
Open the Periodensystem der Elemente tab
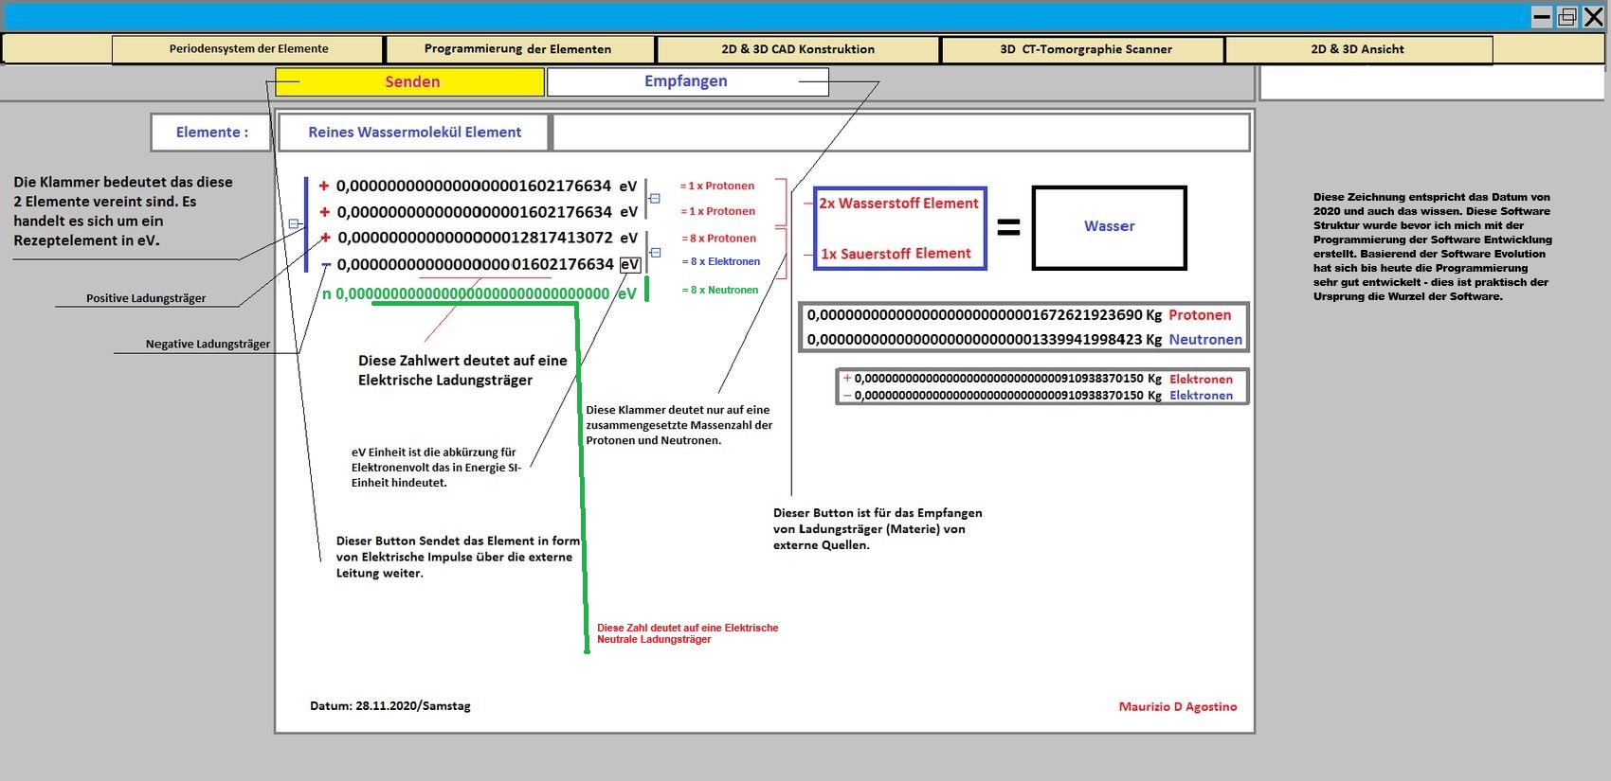pos(248,49)
